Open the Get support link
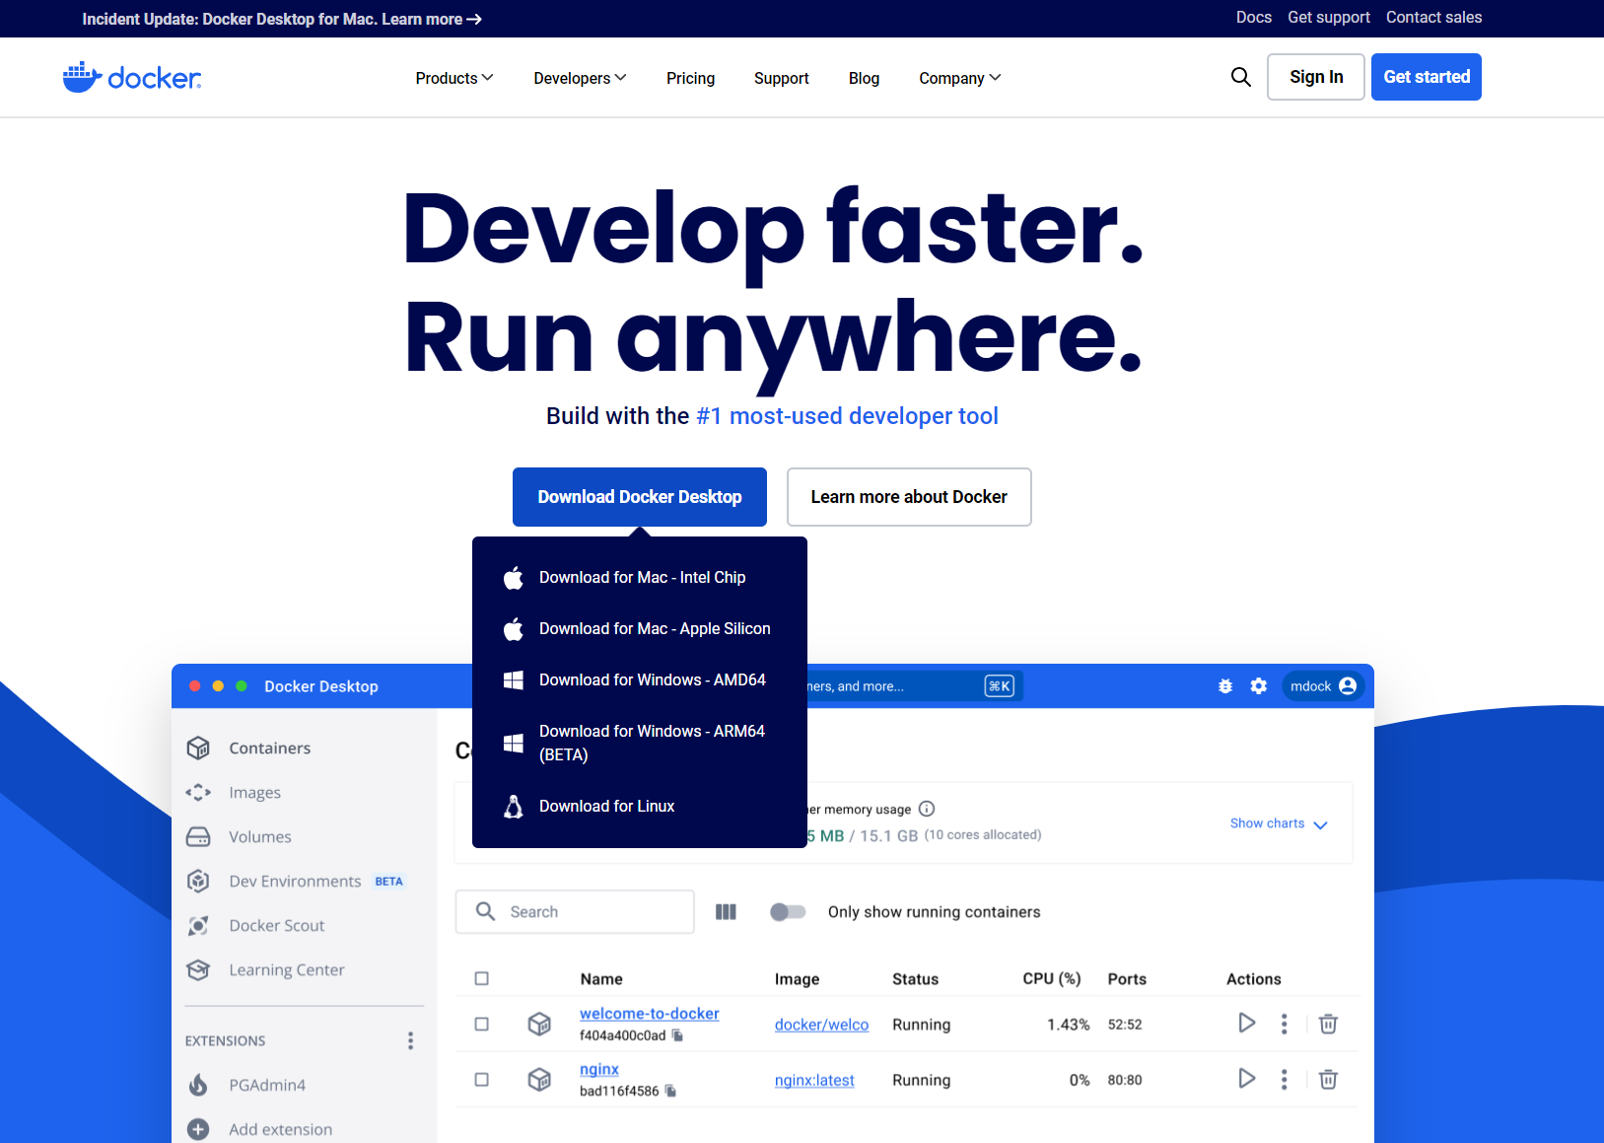This screenshot has height=1143, width=1604. (x=1329, y=18)
